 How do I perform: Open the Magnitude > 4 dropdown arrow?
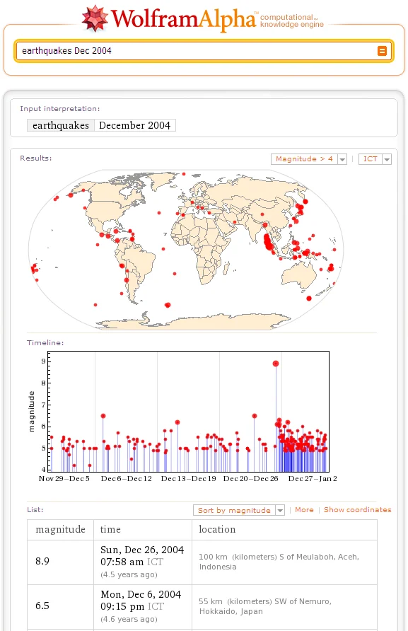tap(342, 159)
